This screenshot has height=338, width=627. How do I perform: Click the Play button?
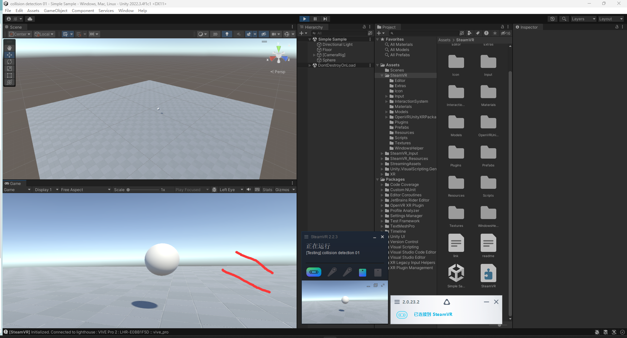pos(304,19)
